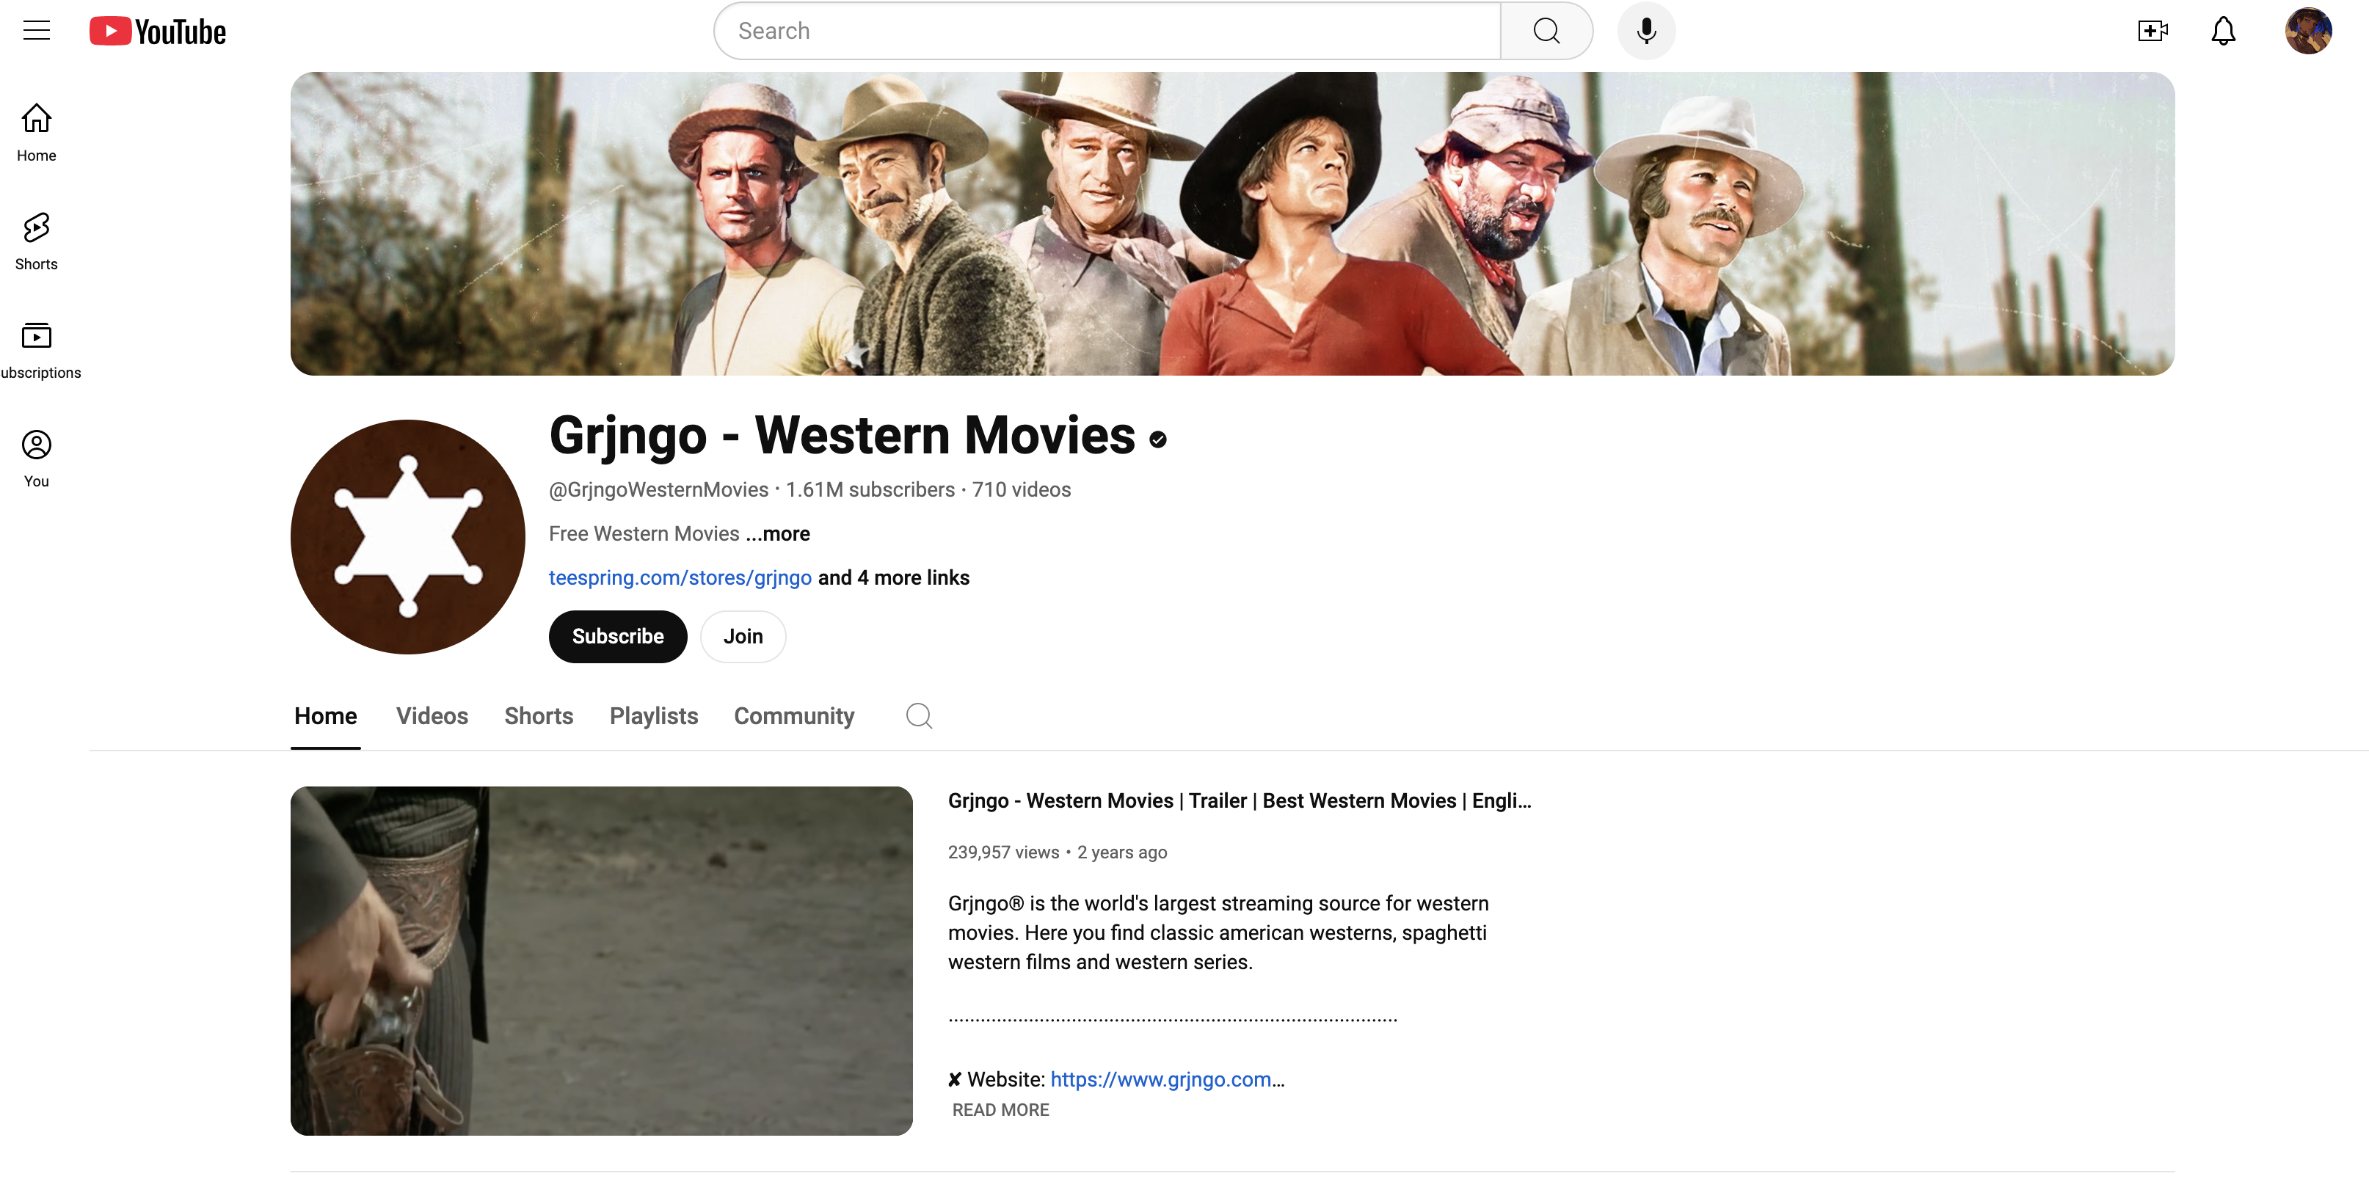This screenshot has width=2369, height=1190.
Task: Go to Home in the sidebar
Action: click(x=37, y=133)
